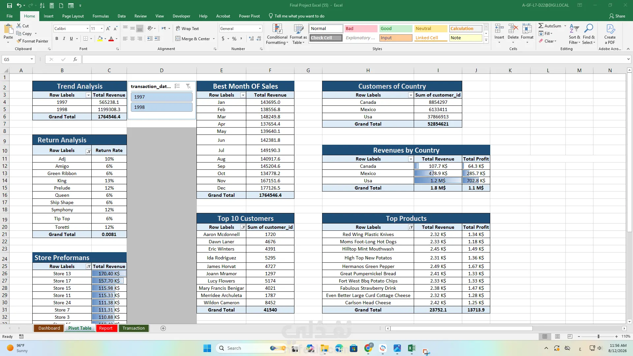The height and width of the screenshot is (356, 633).
Task: Click the Insert cells icon
Action: pos(499,29)
